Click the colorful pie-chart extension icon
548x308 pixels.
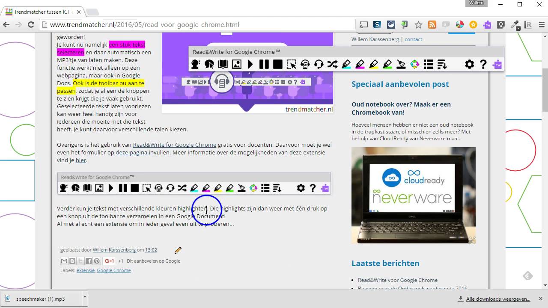coord(459,25)
